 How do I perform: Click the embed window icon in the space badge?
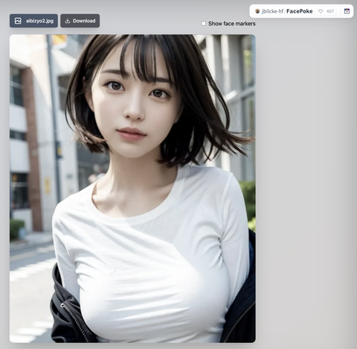click(347, 11)
